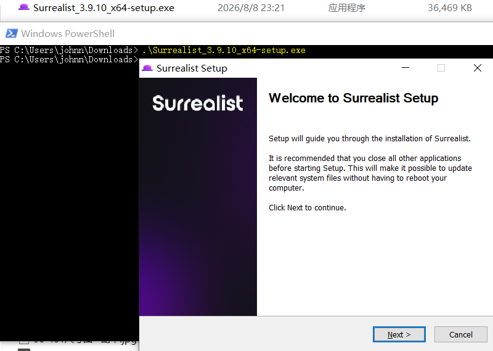Image resolution: width=493 pixels, height=351 pixels.
Task: Click the purple hat icon of the setup.exe file
Action: pos(24,7)
